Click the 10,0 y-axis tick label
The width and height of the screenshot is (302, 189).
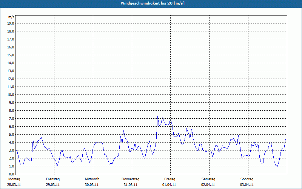(11, 94)
